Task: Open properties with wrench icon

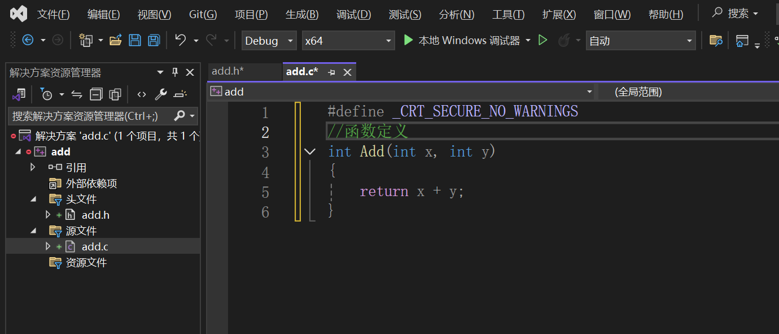Action: coord(161,94)
